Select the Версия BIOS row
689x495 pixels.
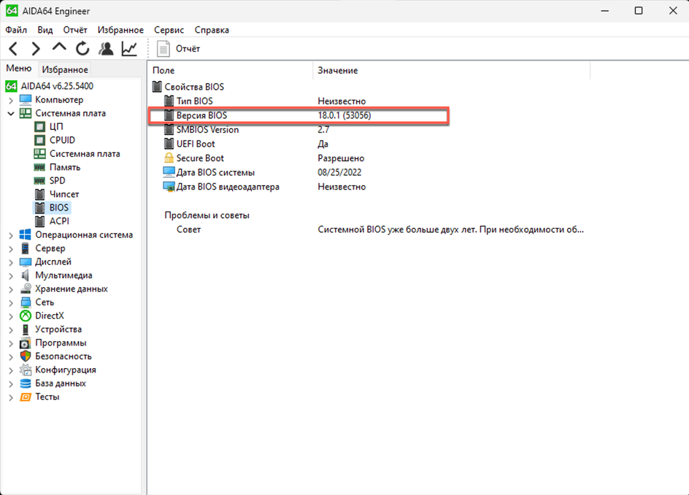pos(299,116)
